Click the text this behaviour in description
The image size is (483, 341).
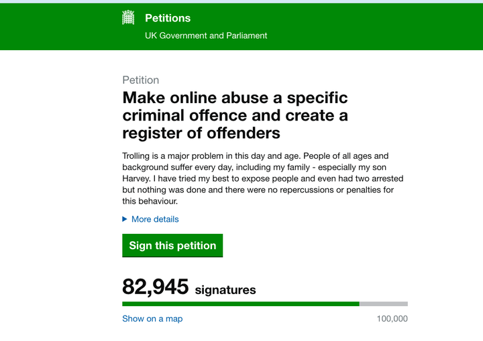coord(150,201)
